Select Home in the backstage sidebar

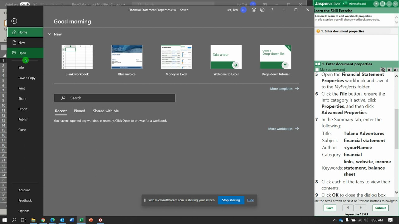click(x=25, y=32)
